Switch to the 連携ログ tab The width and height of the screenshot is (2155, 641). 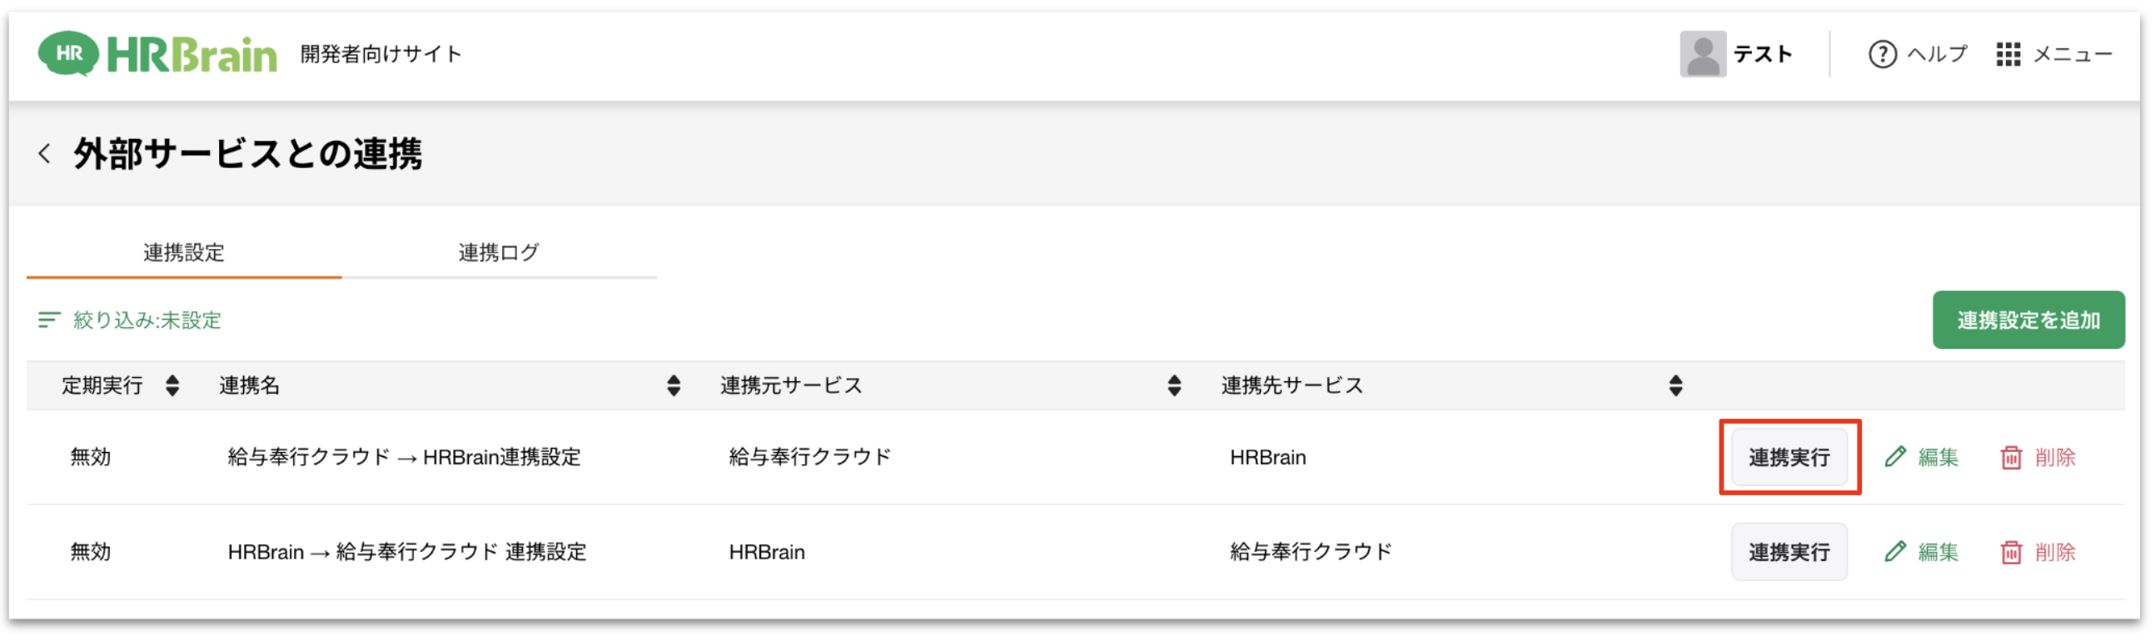[x=499, y=253]
